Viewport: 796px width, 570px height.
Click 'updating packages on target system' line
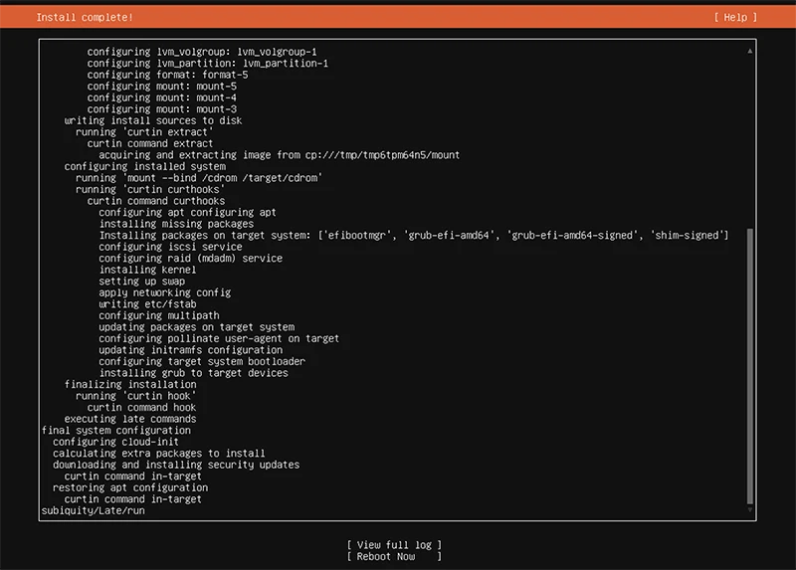196,327
